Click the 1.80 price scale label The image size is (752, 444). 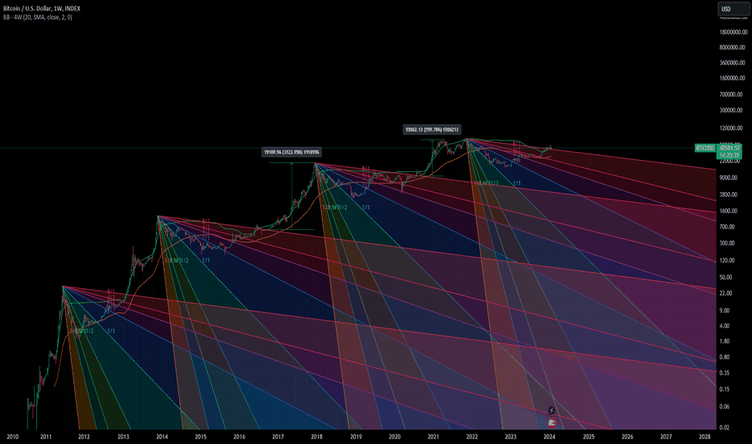click(725, 341)
